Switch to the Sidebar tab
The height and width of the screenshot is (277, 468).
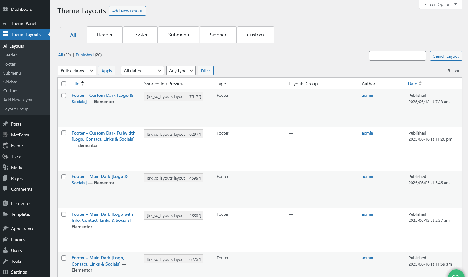pos(218,35)
